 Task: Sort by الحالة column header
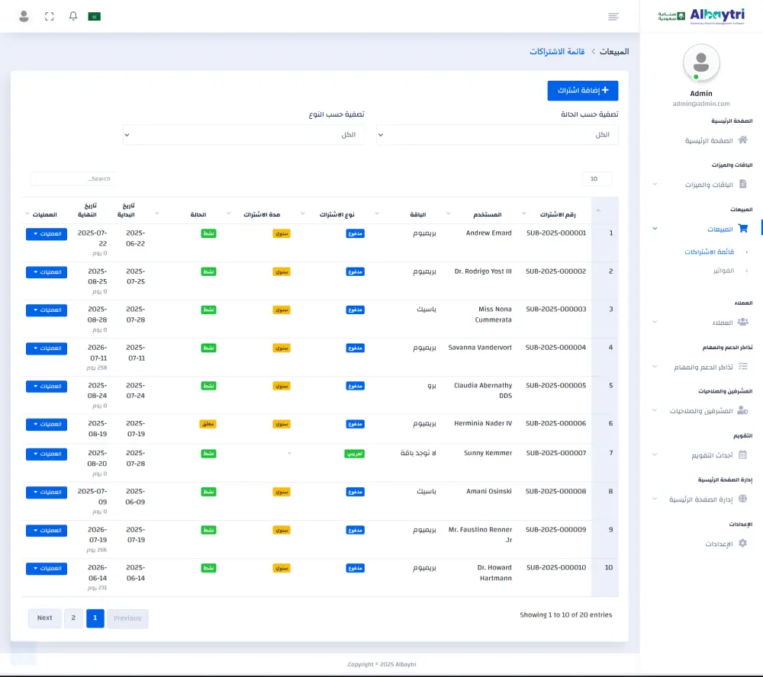(198, 214)
